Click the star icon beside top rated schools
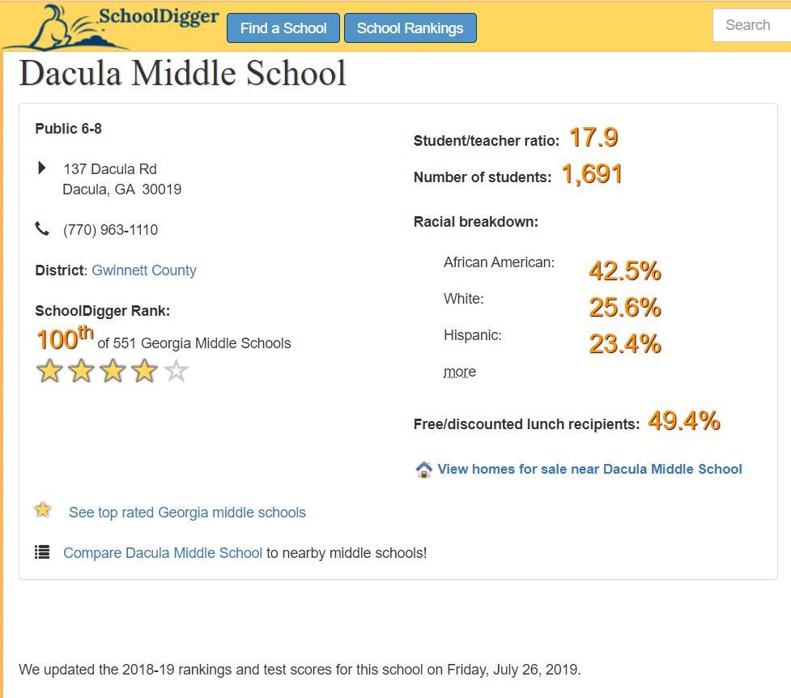Screen dimensions: 791x698 (x=42, y=510)
